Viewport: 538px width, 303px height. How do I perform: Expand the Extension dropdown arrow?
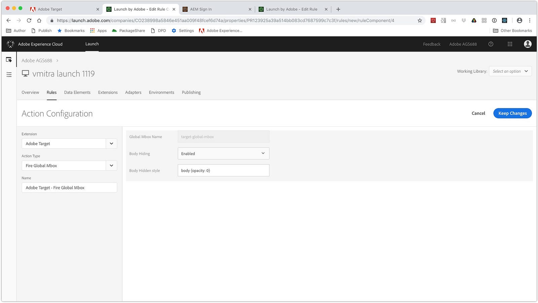(x=111, y=143)
